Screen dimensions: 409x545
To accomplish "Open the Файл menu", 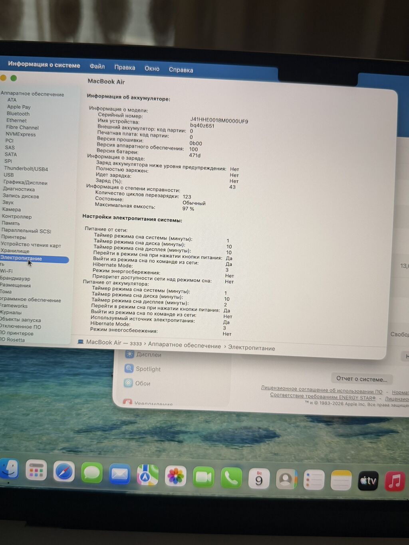I will click(97, 66).
